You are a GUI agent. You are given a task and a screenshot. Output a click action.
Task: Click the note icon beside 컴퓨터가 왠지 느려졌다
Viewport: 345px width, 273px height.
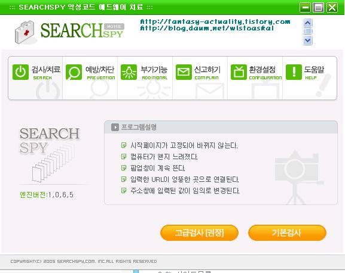point(124,157)
